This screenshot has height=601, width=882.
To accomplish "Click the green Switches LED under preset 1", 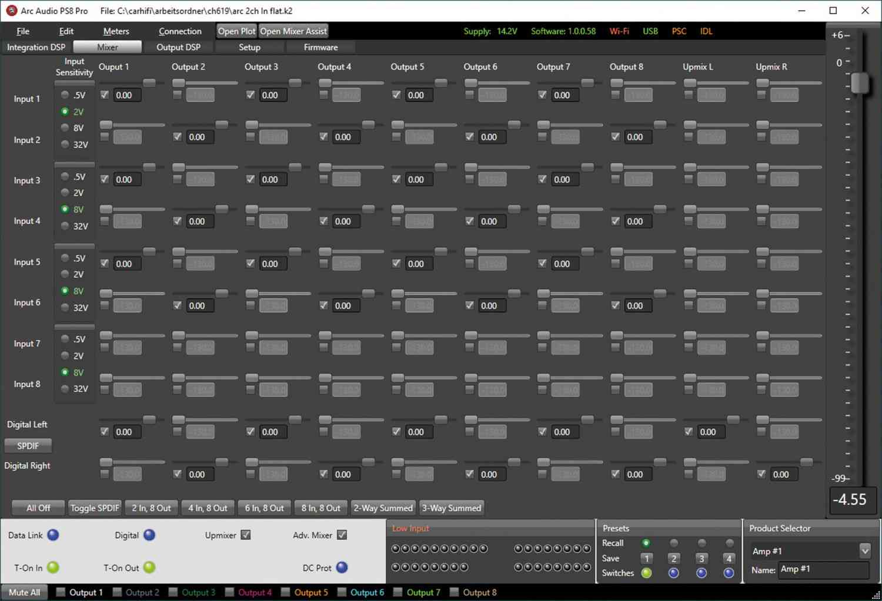I will [646, 573].
